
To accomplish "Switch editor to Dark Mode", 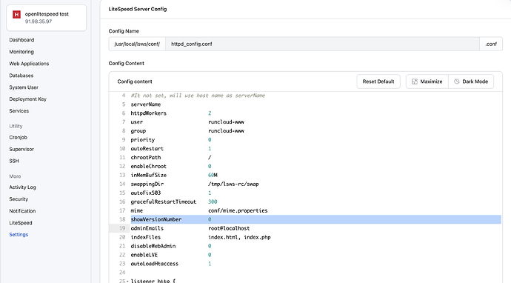I will pyautogui.click(x=471, y=81).
